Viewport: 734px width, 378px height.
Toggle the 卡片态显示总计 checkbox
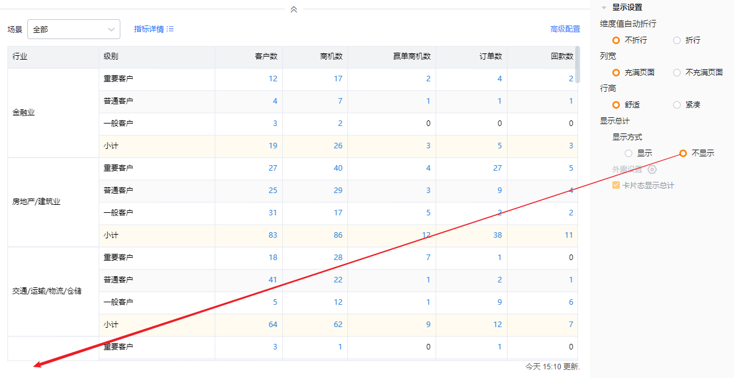616,186
